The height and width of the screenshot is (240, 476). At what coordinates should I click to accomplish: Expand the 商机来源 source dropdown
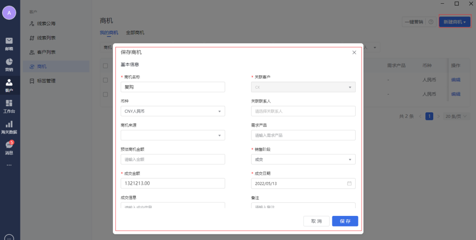pyautogui.click(x=172, y=135)
